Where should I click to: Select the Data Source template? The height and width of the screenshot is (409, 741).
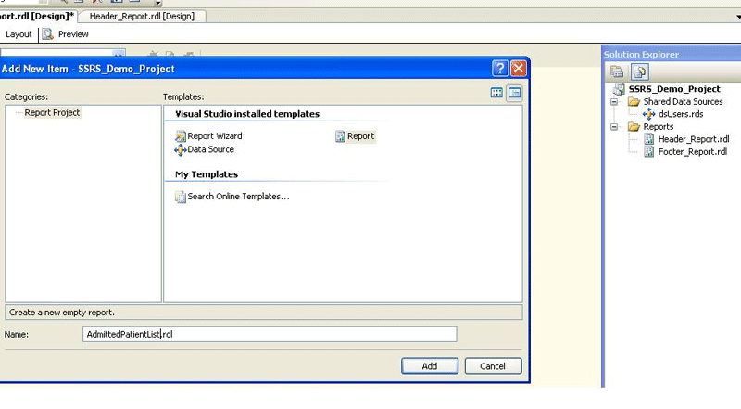tap(204, 149)
